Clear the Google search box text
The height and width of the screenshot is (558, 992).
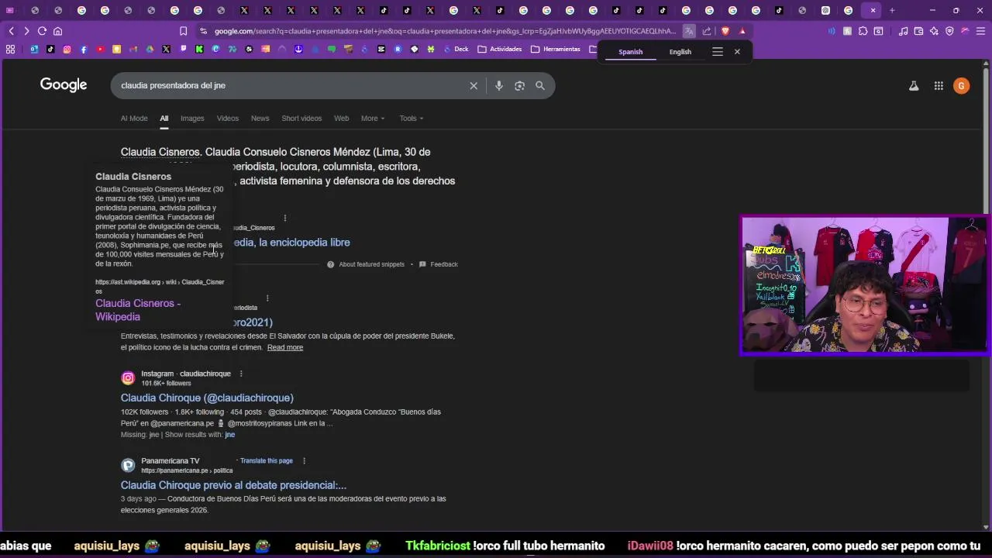(x=474, y=85)
